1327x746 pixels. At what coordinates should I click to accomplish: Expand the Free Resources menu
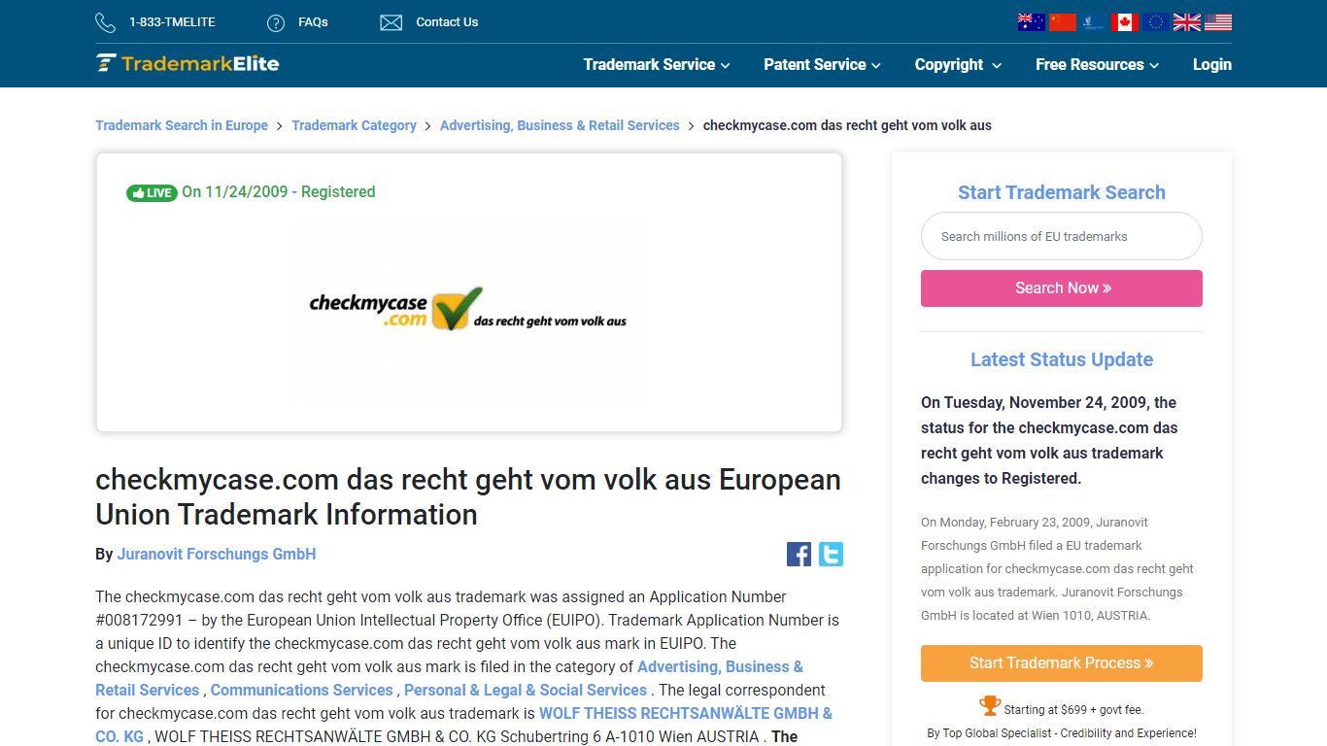click(1097, 64)
